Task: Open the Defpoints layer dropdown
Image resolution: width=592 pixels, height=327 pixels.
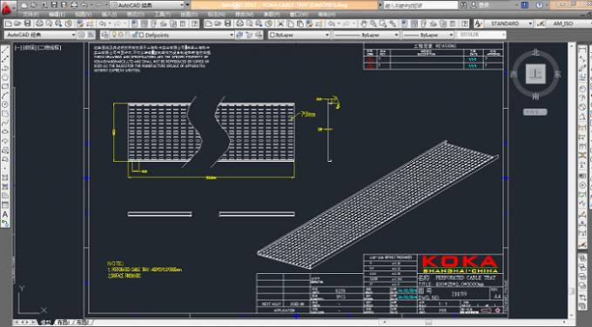Action: pyautogui.click(x=232, y=35)
